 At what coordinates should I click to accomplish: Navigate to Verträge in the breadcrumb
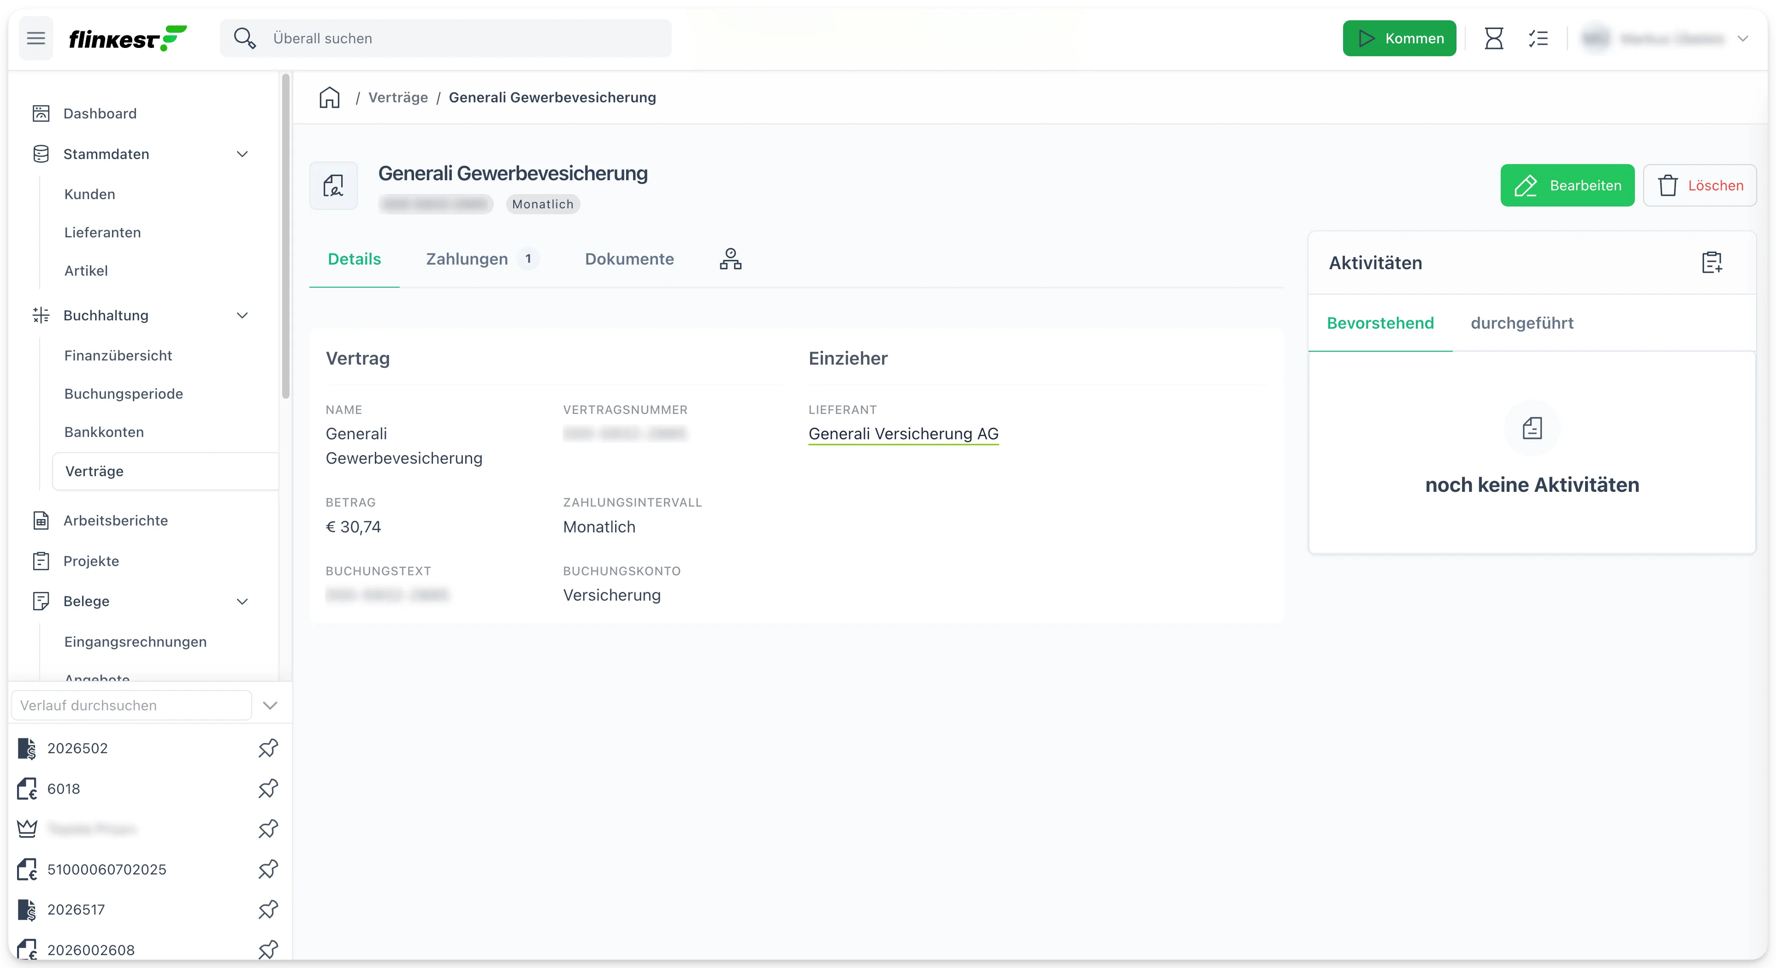[398, 97]
